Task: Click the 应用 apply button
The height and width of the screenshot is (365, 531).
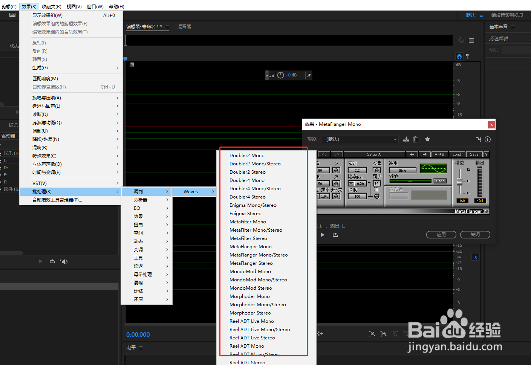Action: [441, 235]
